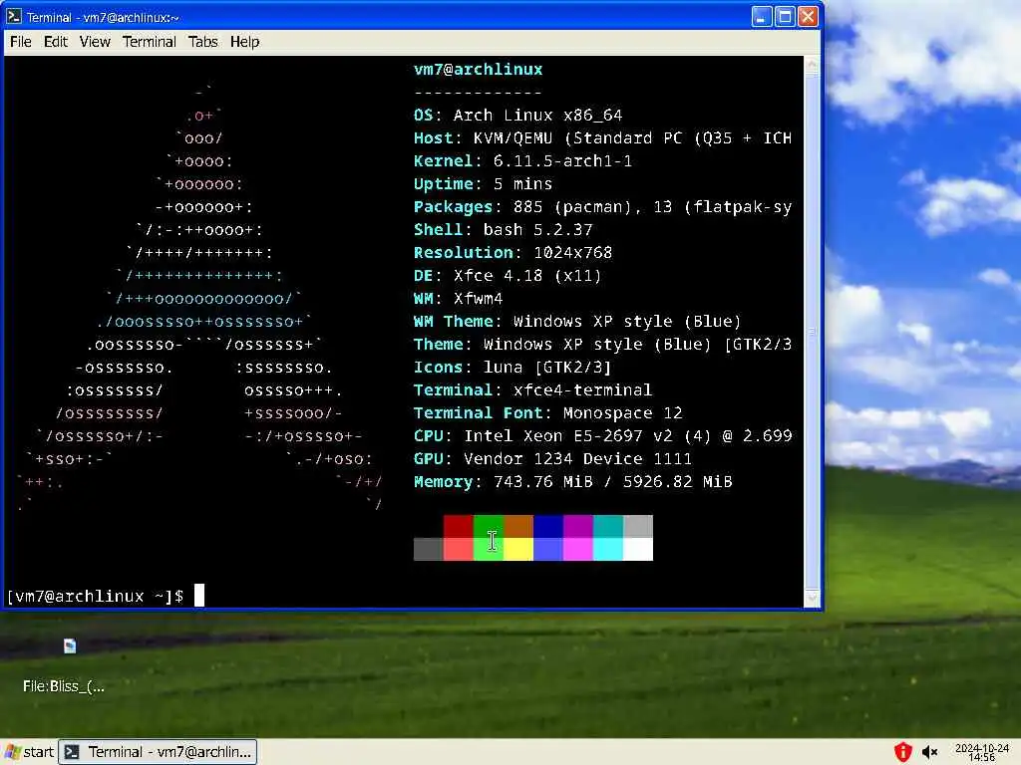Click the Host: KVM/QEMU line
Viewport: 1021px width, 765px height.
click(603, 137)
